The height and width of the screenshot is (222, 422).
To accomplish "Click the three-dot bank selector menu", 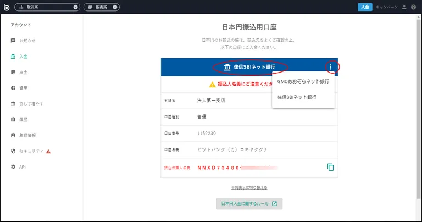I will pos(330,67).
